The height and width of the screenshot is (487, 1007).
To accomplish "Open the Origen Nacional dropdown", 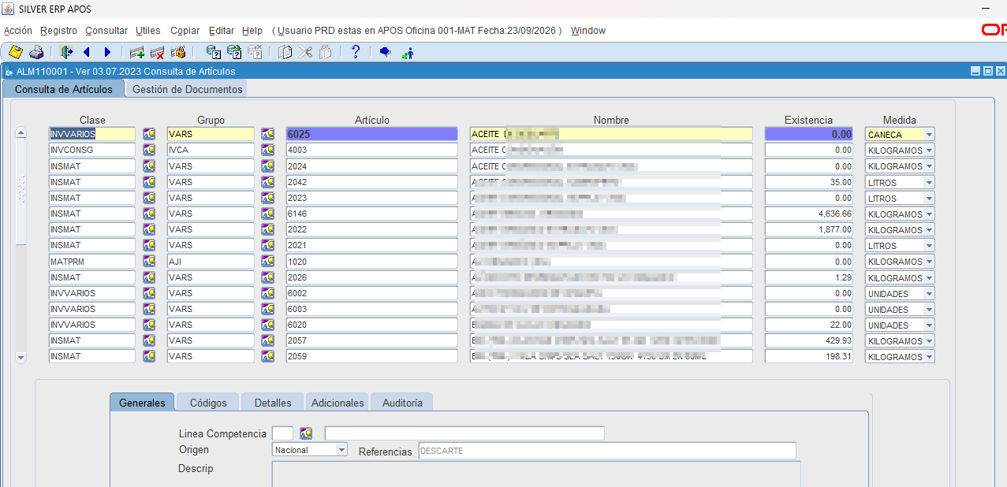I will (x=341, y=450).
